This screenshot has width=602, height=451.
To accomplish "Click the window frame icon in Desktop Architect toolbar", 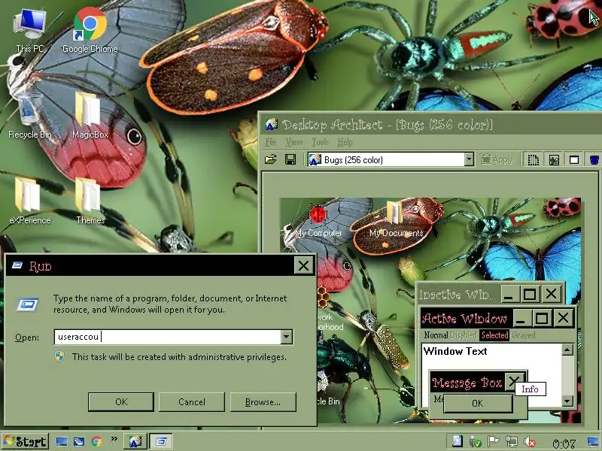I will [x=574, y=159].
